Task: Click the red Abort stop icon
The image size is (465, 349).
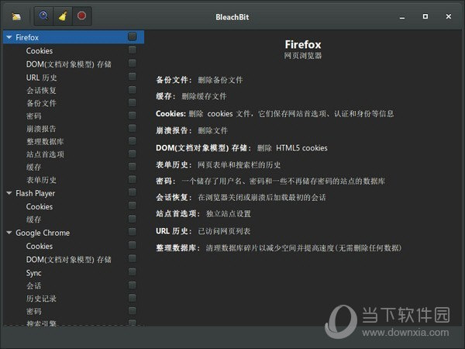Action: click(x=81, y=16)
